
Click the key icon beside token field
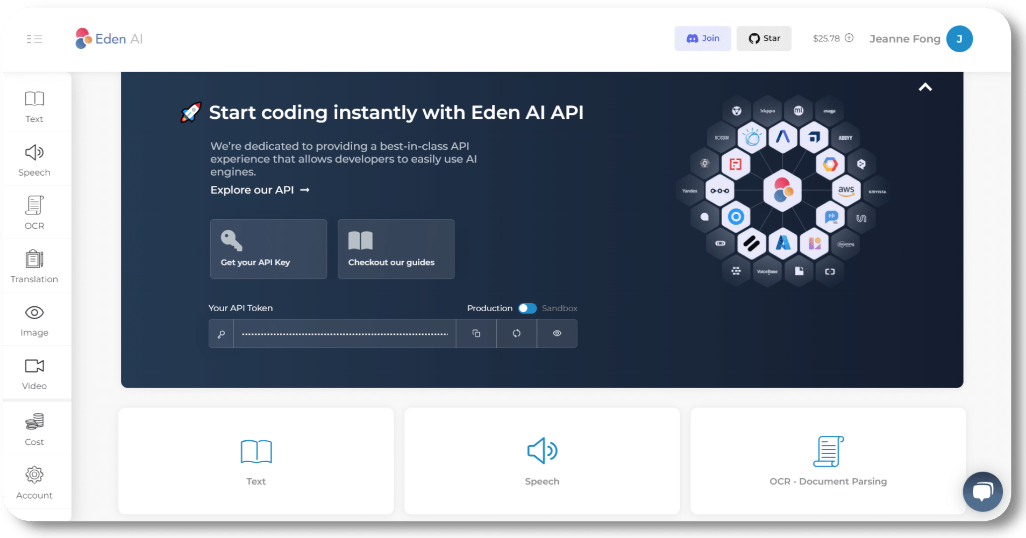221,334
